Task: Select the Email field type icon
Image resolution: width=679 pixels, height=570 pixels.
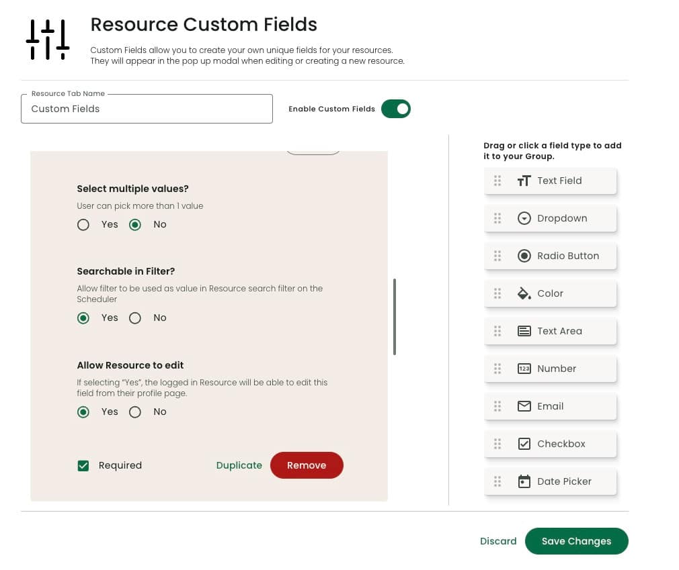Action: 524,406
